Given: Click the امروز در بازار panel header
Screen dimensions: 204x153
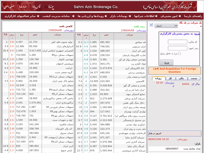Looking at the screenshot, I should point(175,133).
